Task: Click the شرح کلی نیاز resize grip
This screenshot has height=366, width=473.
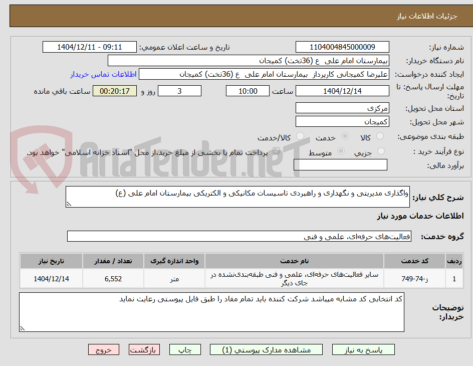Action: 69,204
